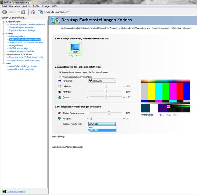Image resolution: width=197 pixels, height=195 pixels.
Task: Open 'Auflösung ändern' in the sidebar
Action: tap(17, 37)
